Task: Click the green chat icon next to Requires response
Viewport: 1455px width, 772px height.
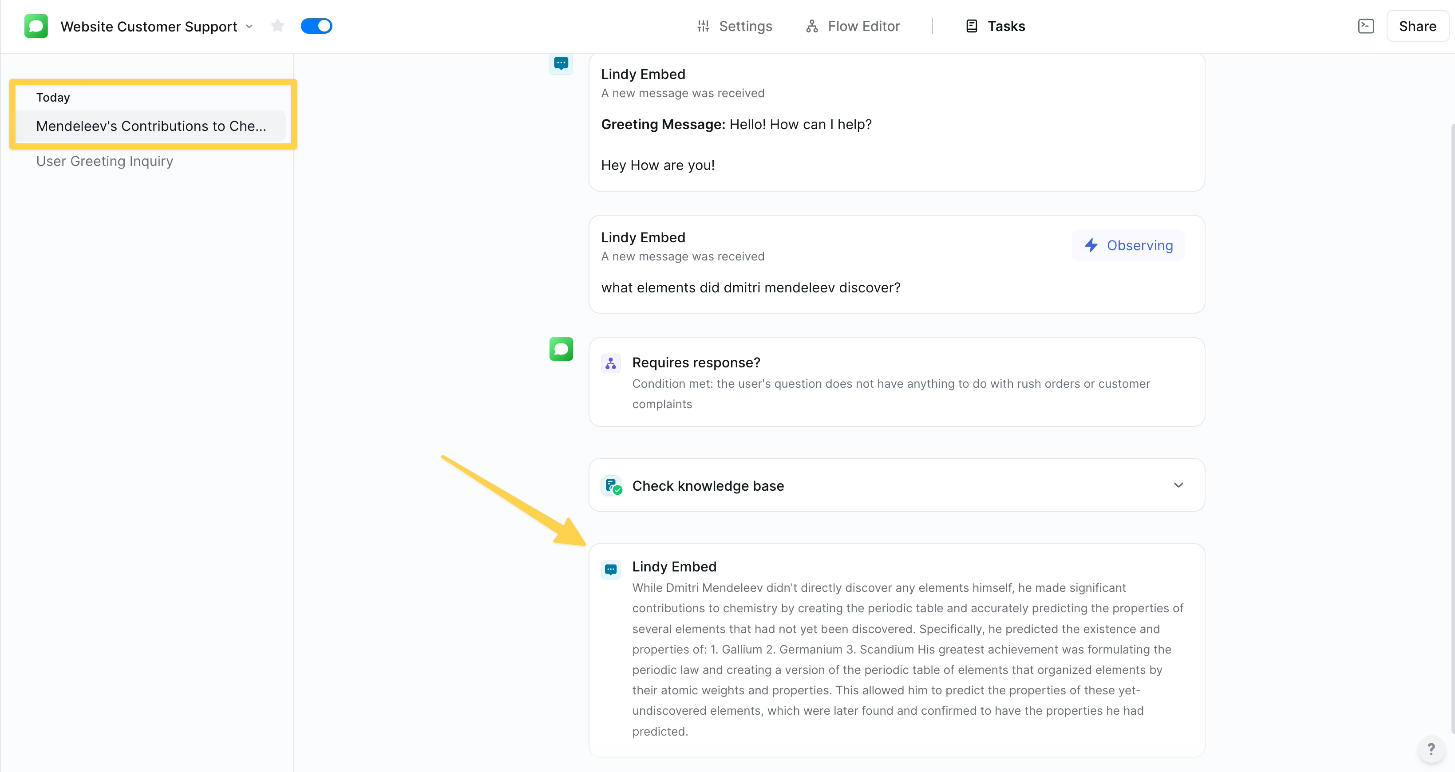Action: click(x=561, y=349)
